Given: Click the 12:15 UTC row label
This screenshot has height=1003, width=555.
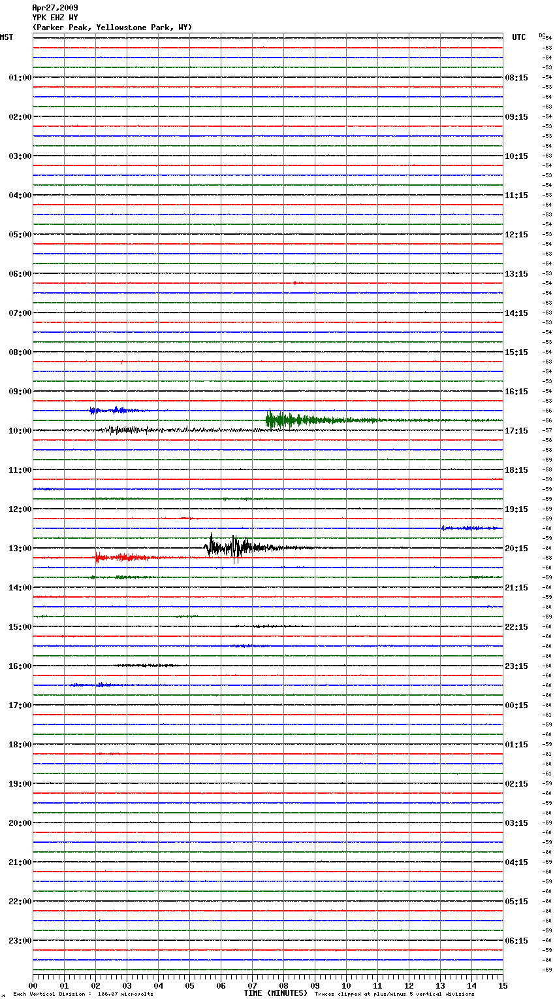Looking at the screenshot, I should [x=516, y=235].
